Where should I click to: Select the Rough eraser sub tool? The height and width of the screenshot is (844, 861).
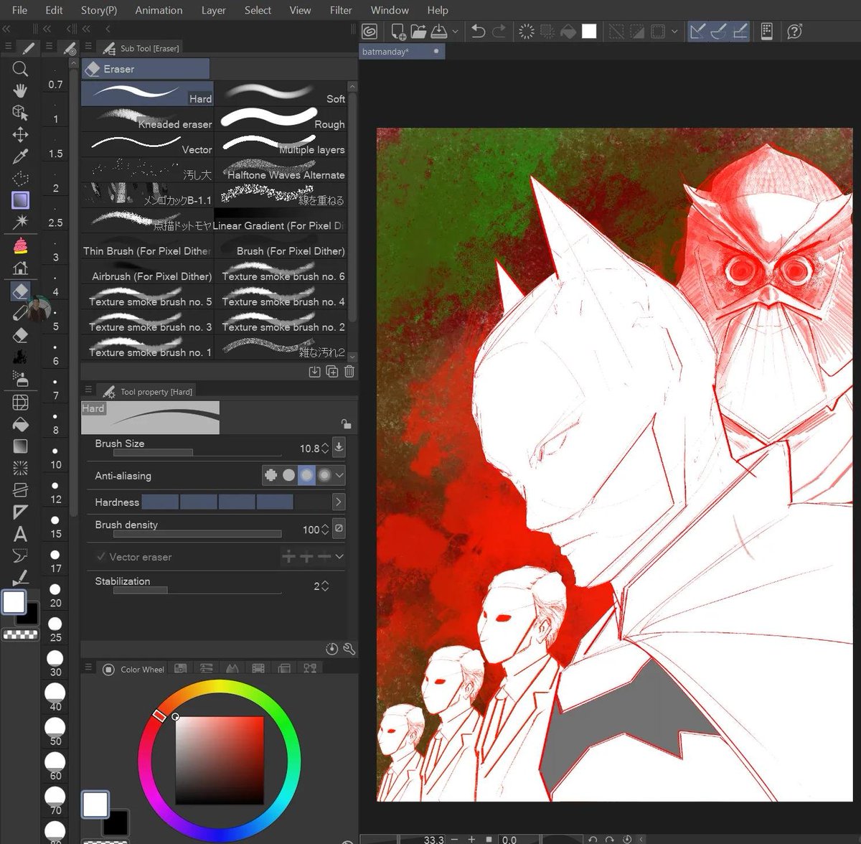(281, 119)
